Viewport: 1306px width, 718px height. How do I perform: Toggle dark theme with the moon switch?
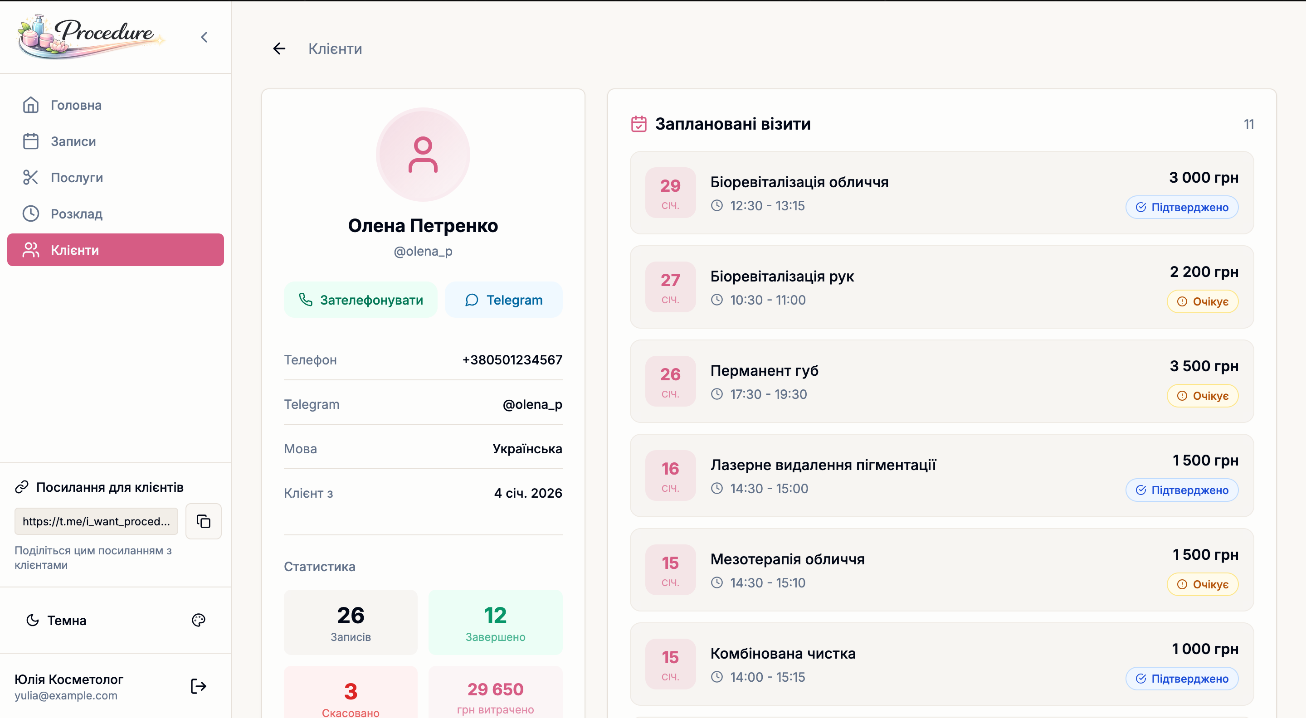[33, 620]
